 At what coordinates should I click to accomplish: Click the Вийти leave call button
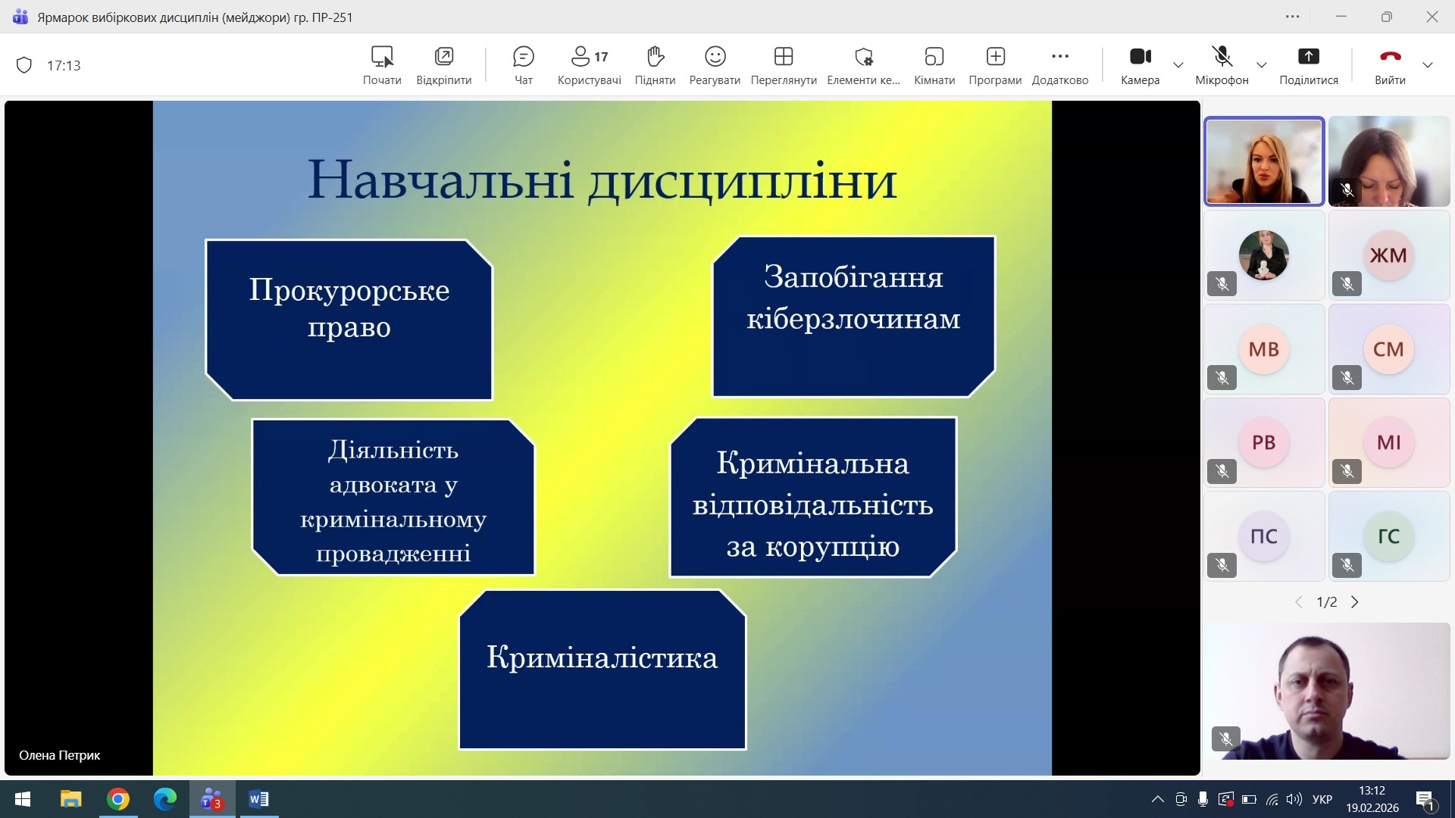point(1390,64)
